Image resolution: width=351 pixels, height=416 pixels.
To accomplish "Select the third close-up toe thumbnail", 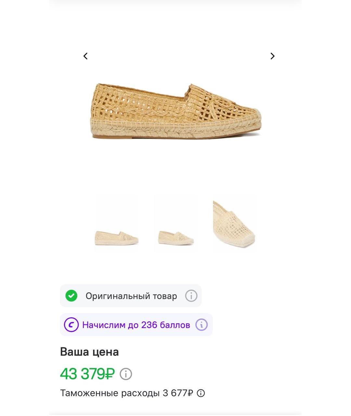I will (x=235, y=224).
